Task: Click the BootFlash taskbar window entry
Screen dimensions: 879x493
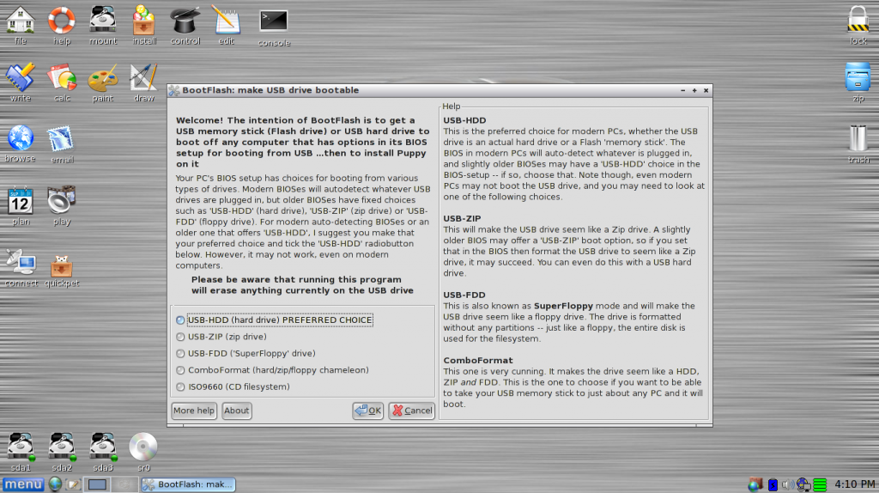Action: click(x=188, y=484)
